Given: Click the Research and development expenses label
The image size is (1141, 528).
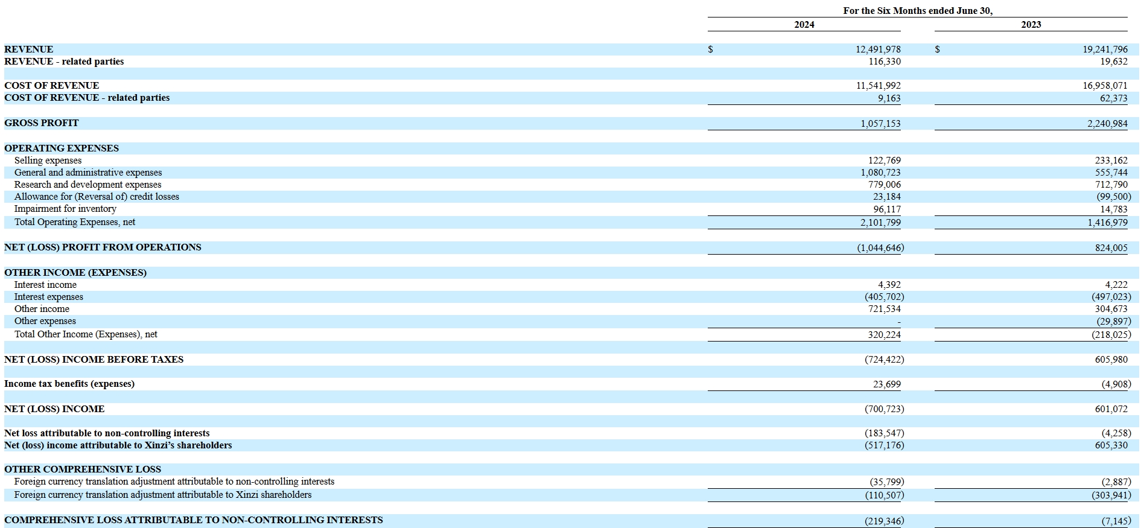Looking at the screenshot, I should [x=87, y=185].
